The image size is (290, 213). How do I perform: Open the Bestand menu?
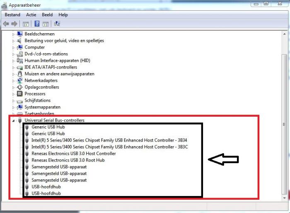click(12, 15)
